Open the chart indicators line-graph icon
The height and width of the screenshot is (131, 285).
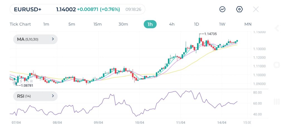pyautogui.click(x=222, y=9)
